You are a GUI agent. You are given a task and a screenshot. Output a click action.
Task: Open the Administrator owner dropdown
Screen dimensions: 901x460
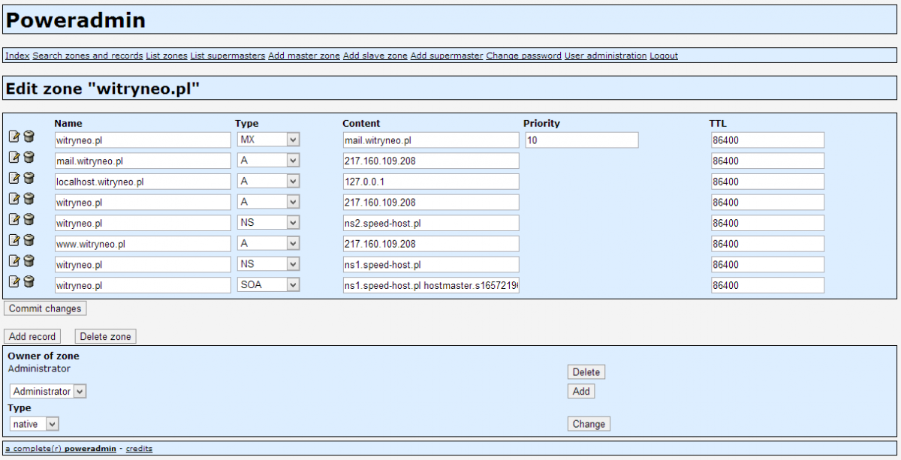pos(48,391)
